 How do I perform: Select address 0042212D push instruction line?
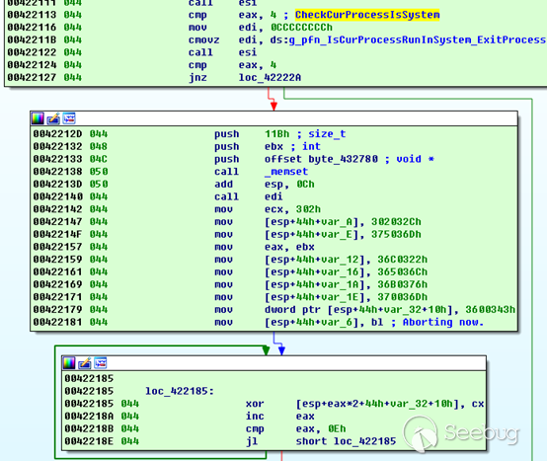pyautogui.click(x=190, y=134)
